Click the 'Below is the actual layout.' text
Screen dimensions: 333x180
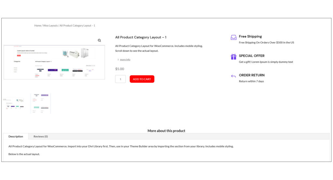pos(24,154)
